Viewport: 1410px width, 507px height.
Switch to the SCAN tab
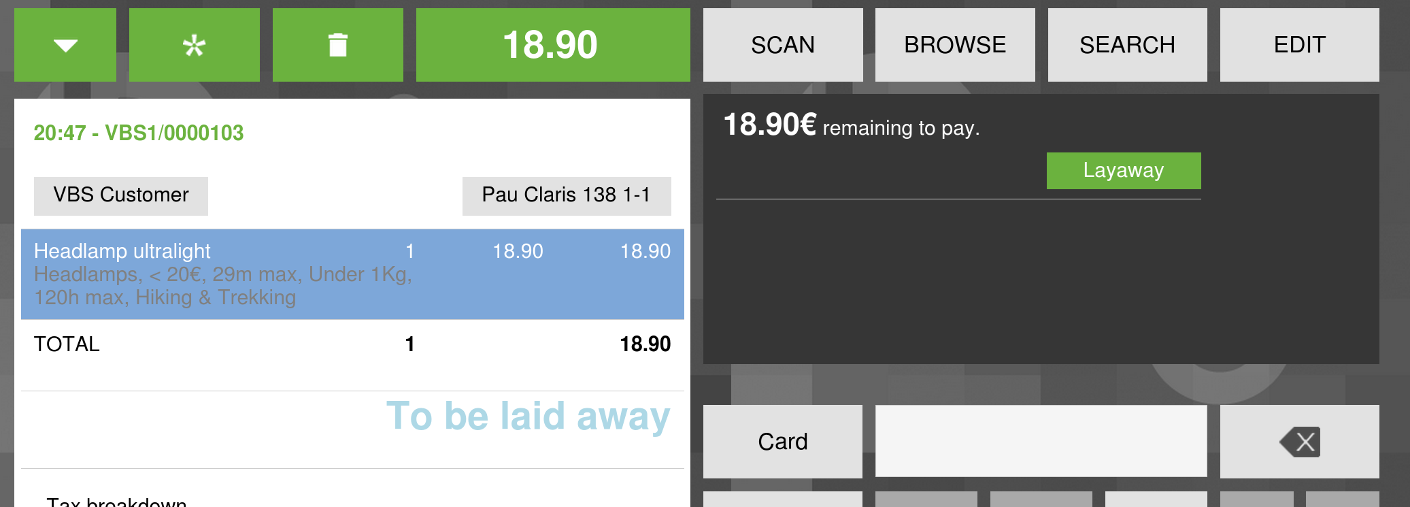point(782,45)
